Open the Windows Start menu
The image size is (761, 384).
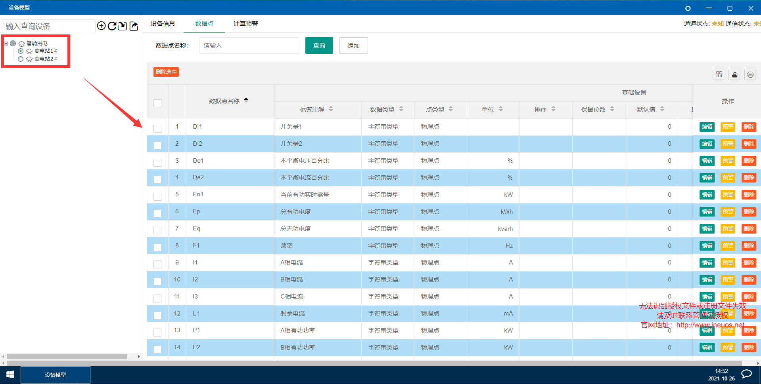(x=10, y=374)
